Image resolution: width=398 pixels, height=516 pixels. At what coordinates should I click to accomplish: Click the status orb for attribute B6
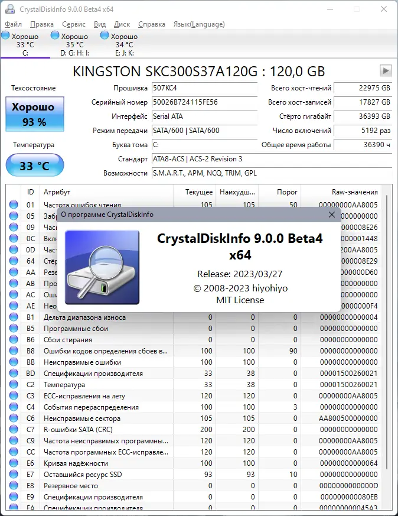(14, 340)
